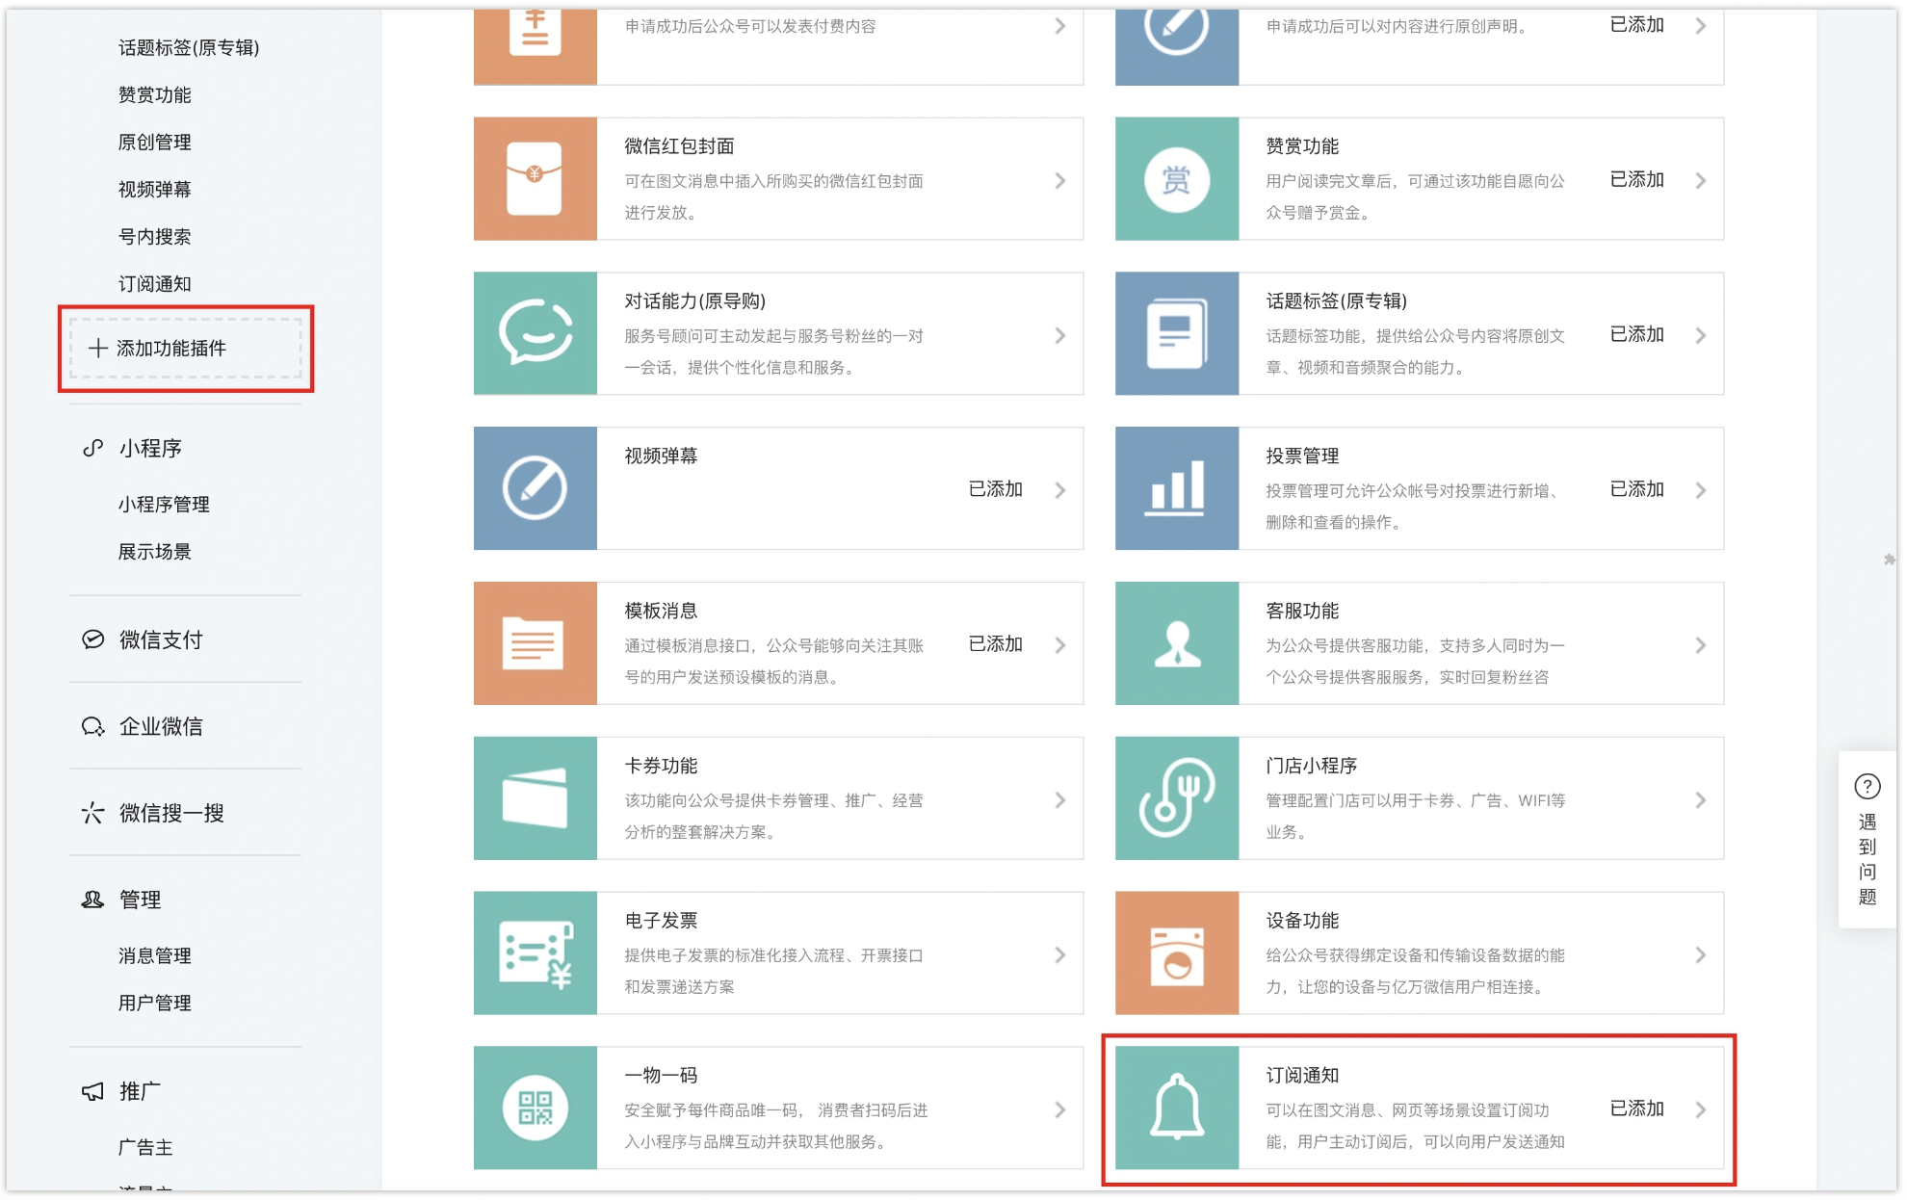This screenshot has height=1200, width=1907.
Task: Open the 微信红包封面 plugin icon
Action: 535,179
